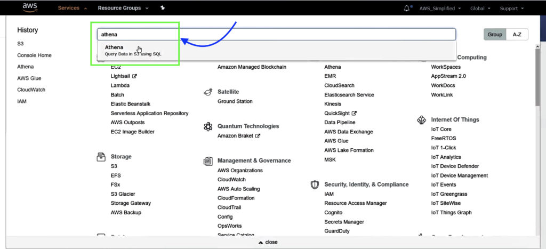Open the notifications bell
The height and width of the screenshot is (249, 546).
click(407, 9)
